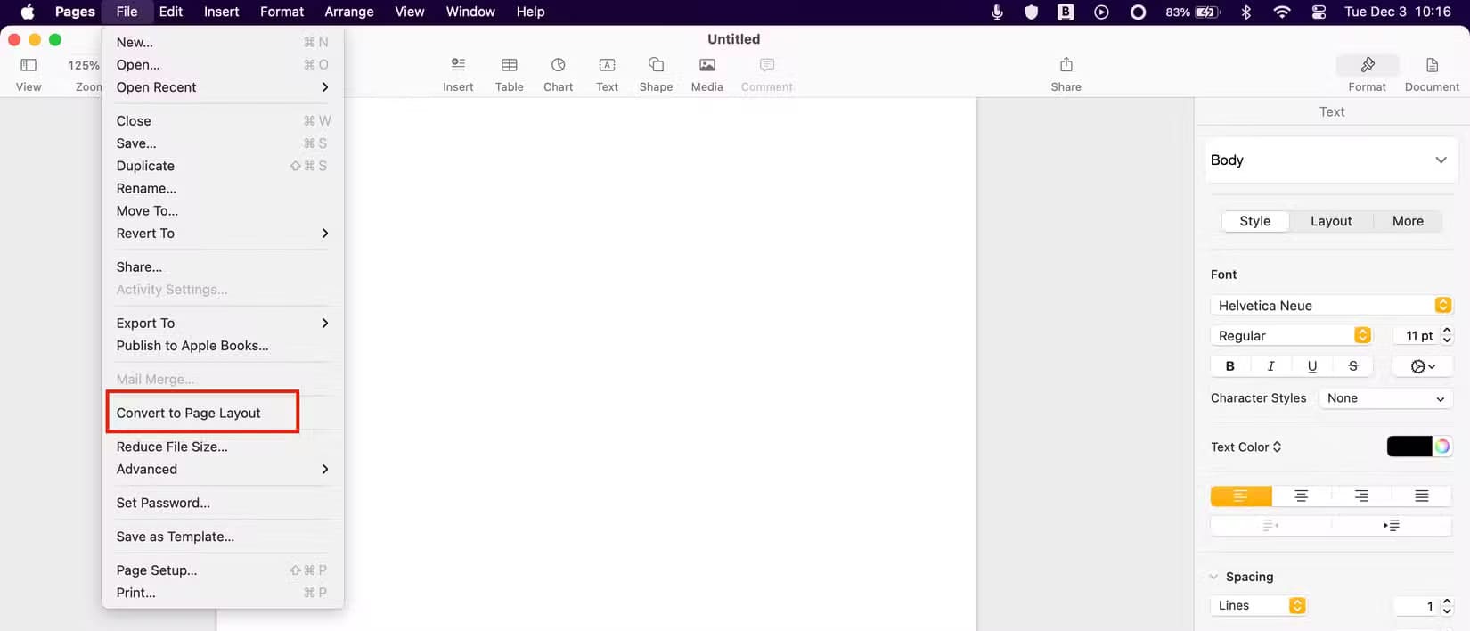Align text left

(x=1240, y=496)
